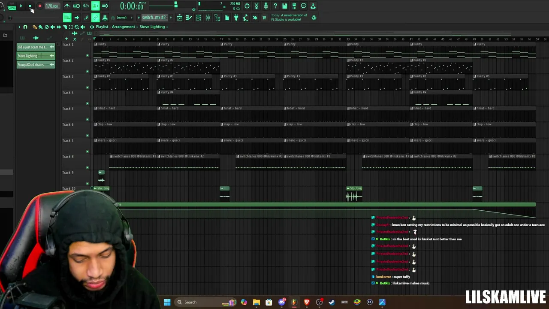Click the undo history icon
This screenshot has height=309, width=549.
247,6
